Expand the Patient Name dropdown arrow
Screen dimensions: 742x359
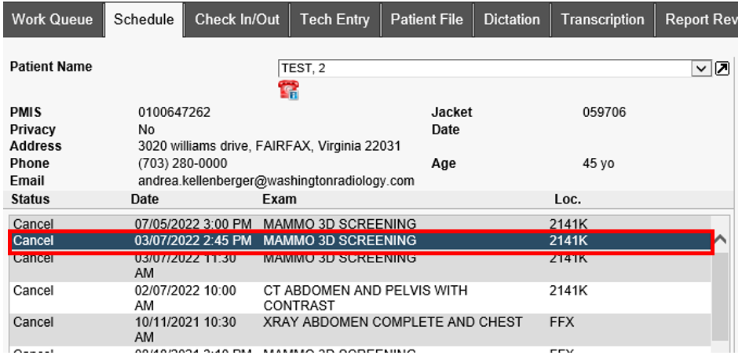coord(701,69)
